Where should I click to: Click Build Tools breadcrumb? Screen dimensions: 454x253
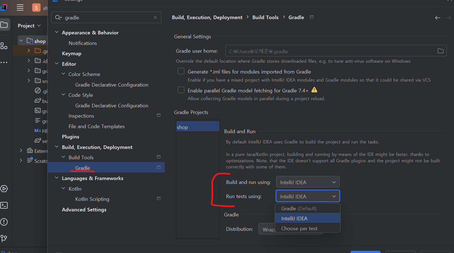pyautogui.click(x=265, y=17)
